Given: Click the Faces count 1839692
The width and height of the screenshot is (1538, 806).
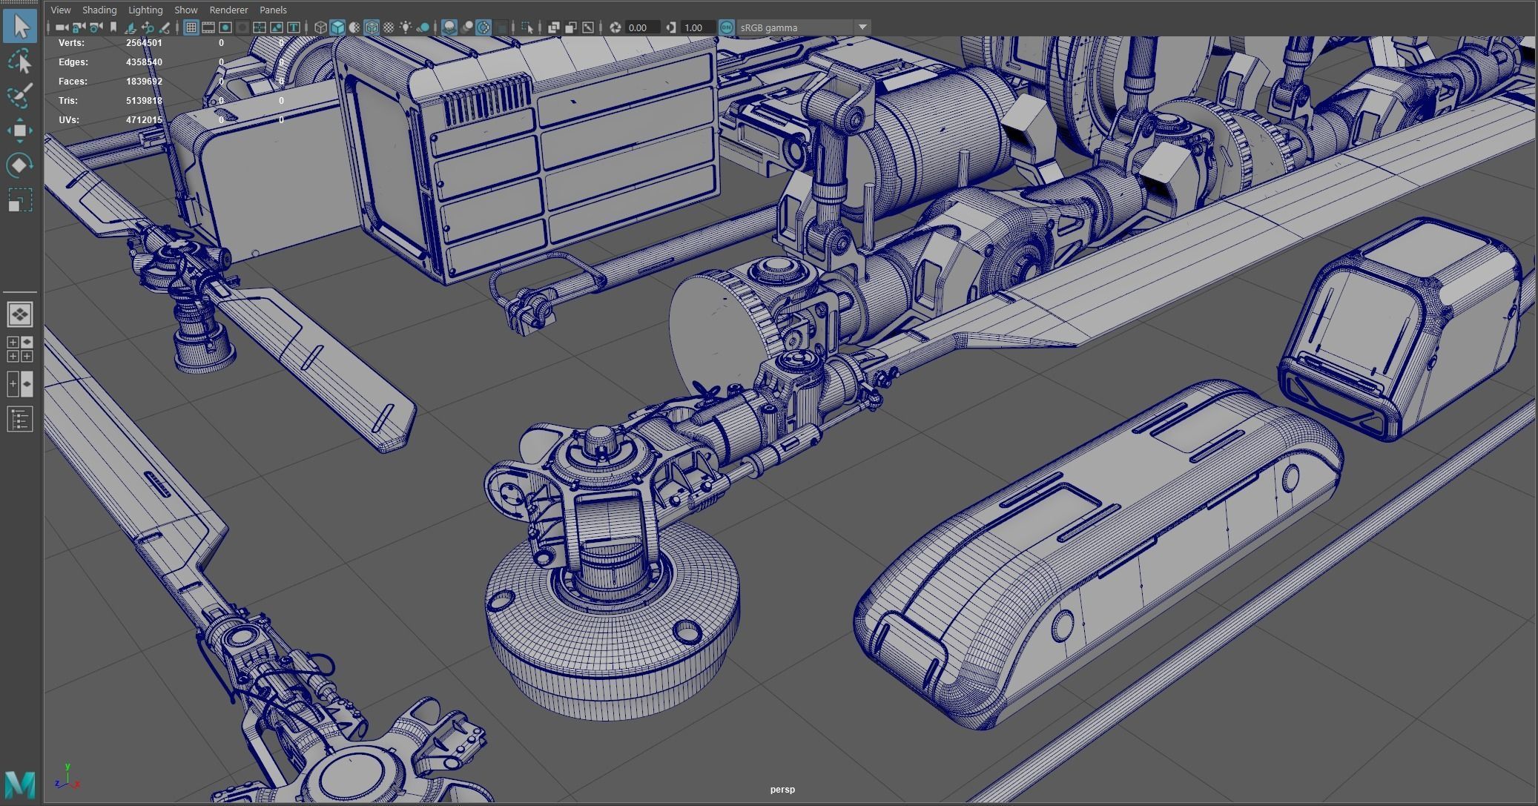Looking at the screenshot, I should (x=144, y=82).
